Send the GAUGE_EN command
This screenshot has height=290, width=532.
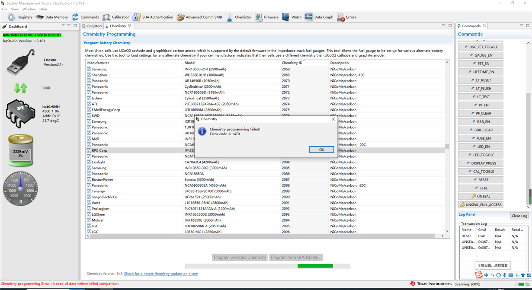[481, 55]
